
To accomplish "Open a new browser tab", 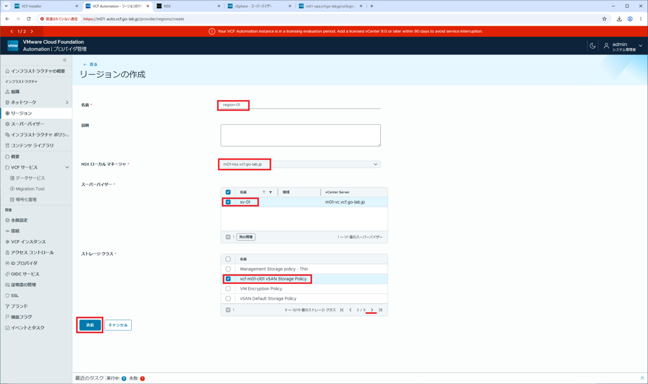I will pos(372,6).
